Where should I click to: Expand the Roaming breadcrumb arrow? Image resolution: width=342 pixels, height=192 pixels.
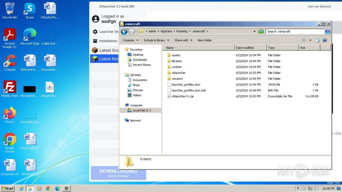[190, 31]
